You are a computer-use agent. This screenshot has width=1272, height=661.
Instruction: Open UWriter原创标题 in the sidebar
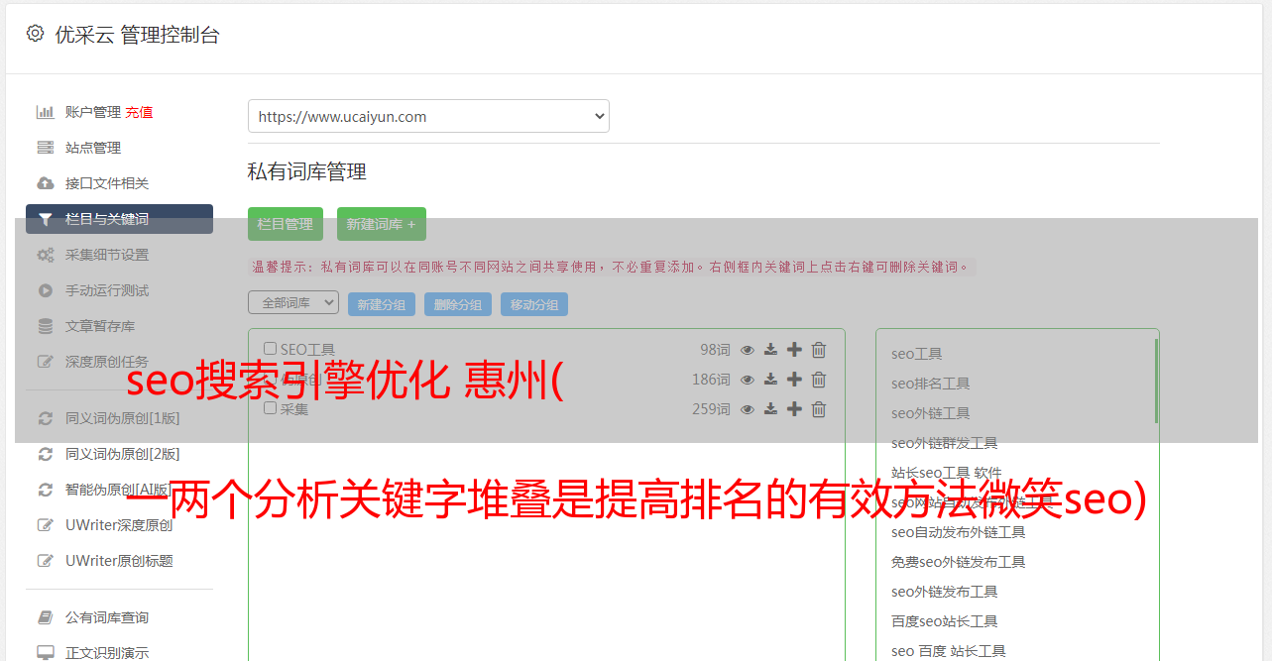tap(119, 561)
